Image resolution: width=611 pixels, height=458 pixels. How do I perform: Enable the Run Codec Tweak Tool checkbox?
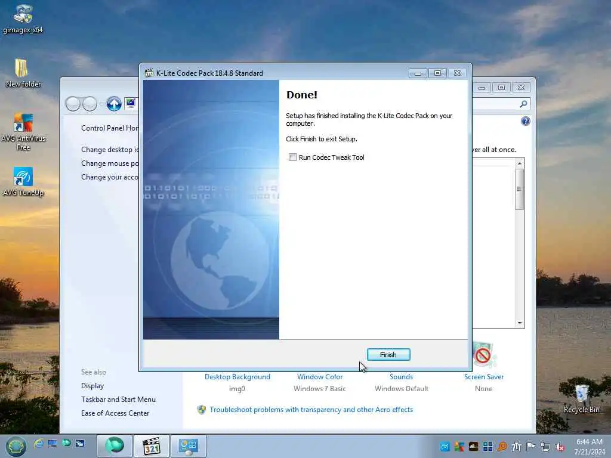(292, 157)
